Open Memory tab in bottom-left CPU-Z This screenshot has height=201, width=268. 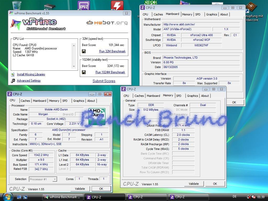point(54,101)
